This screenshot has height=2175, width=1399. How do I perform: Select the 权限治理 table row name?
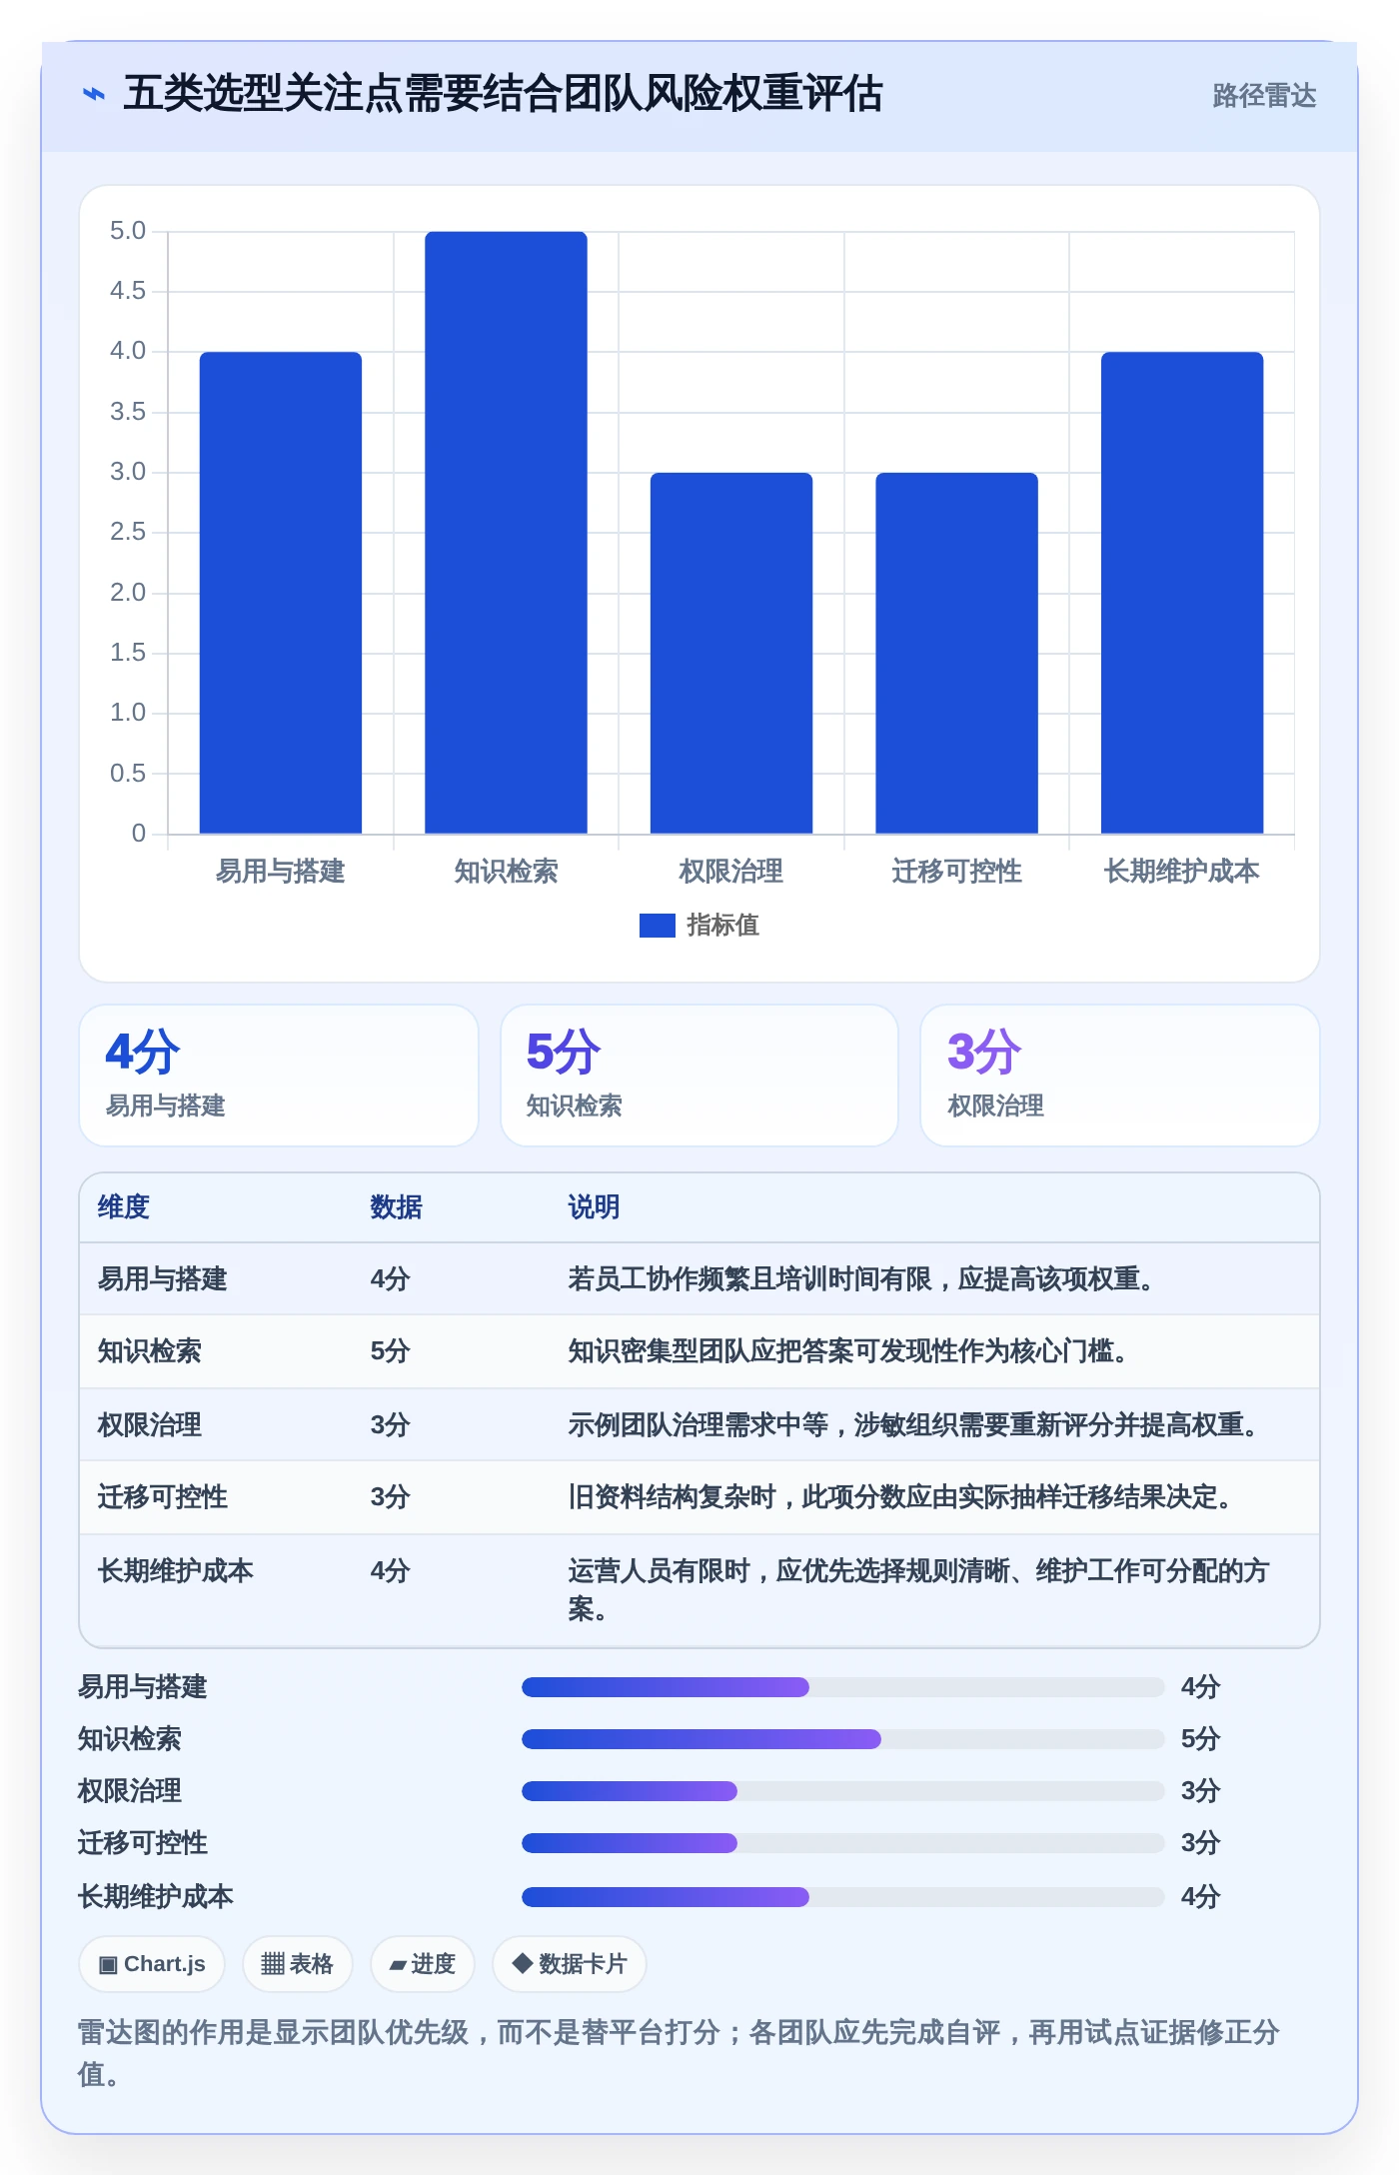(x=150, y=1424)
